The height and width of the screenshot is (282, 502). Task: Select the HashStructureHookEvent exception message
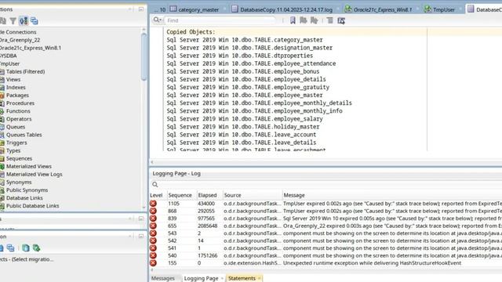click(372, 263)
